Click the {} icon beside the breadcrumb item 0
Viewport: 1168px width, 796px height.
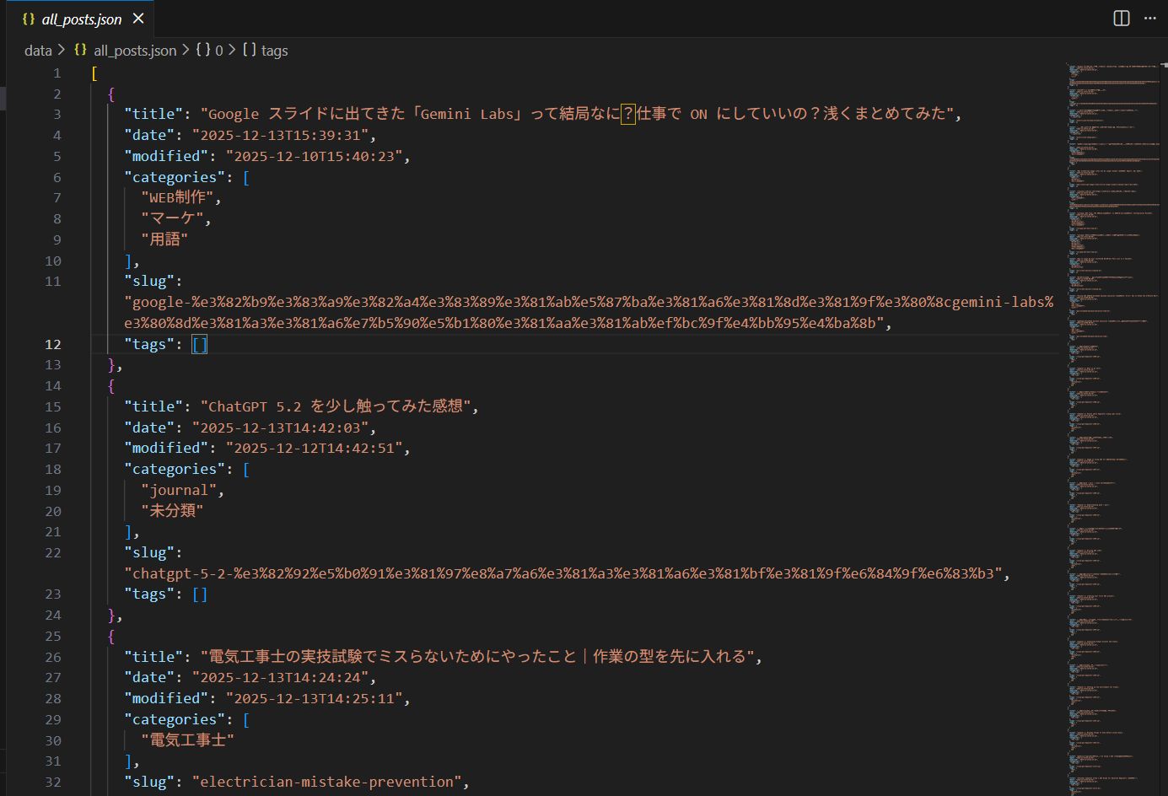202,51
